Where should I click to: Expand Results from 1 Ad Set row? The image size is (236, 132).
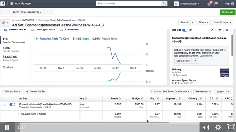(19, 114)
